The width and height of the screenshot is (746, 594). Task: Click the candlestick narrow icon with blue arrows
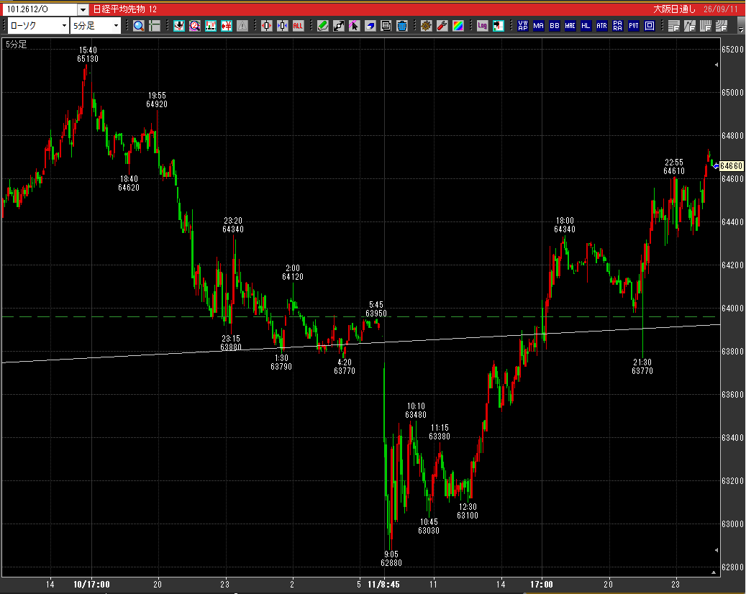282,26
